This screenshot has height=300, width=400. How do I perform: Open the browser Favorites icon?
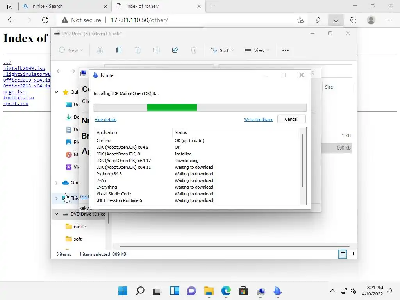[319, 20]
